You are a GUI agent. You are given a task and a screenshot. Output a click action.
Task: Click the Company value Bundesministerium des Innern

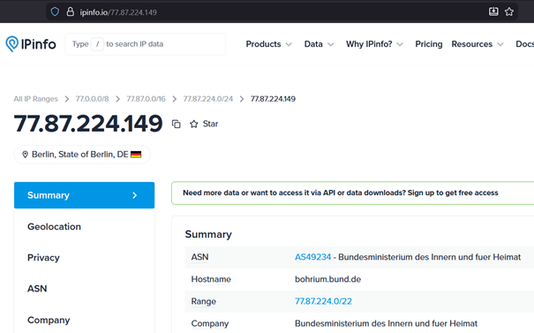386,323
